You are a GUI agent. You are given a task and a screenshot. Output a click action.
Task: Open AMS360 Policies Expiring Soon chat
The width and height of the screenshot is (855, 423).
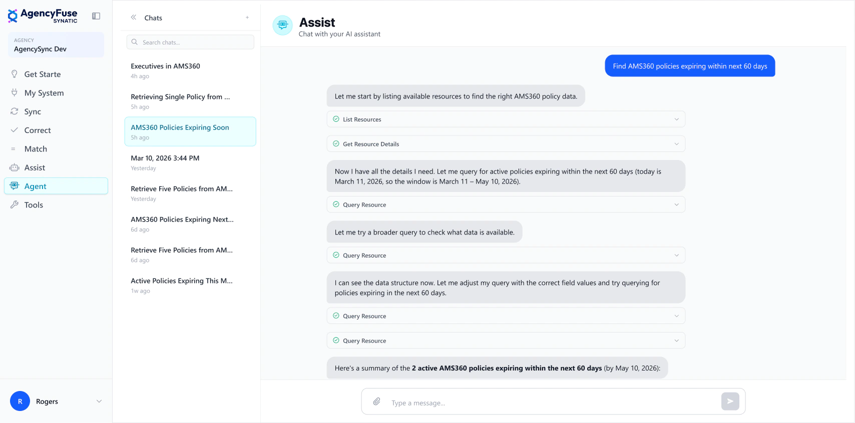click(190, 131)
